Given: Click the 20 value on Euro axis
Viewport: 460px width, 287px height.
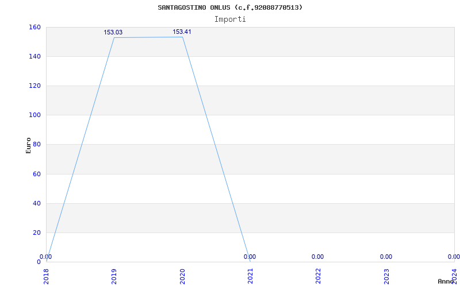Looking at the screenshot, I should point(36,233).
